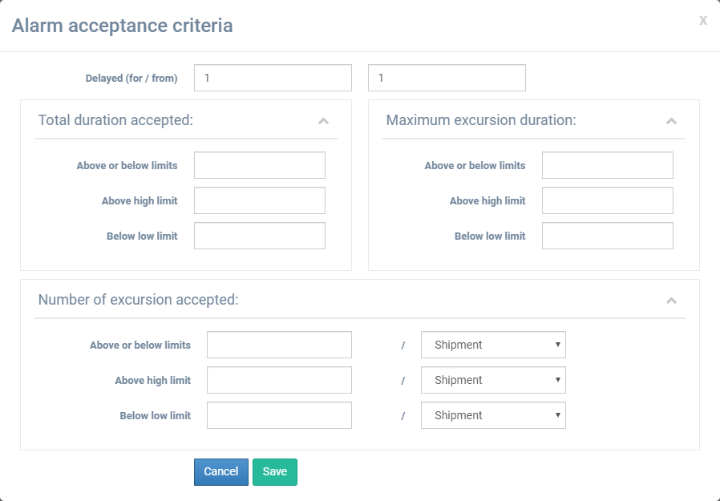This screenshot has height=501, width=720.
Task: Collapse the Maximum excursion duration section
Action: [671, 121]
